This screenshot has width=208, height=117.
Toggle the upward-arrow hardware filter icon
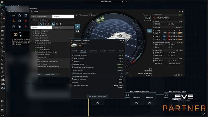(48, 24)
